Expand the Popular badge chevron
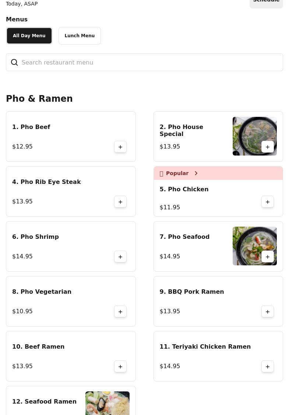Viewport: 289px width, 415px height. [x=196, y=173]
